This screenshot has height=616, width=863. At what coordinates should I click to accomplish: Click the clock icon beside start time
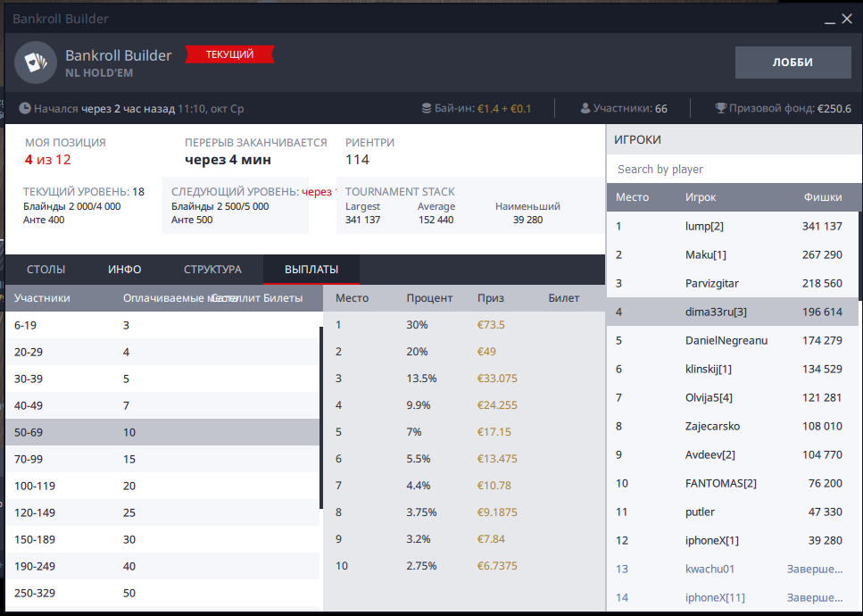pyautogui.click(x=25, y=108)
